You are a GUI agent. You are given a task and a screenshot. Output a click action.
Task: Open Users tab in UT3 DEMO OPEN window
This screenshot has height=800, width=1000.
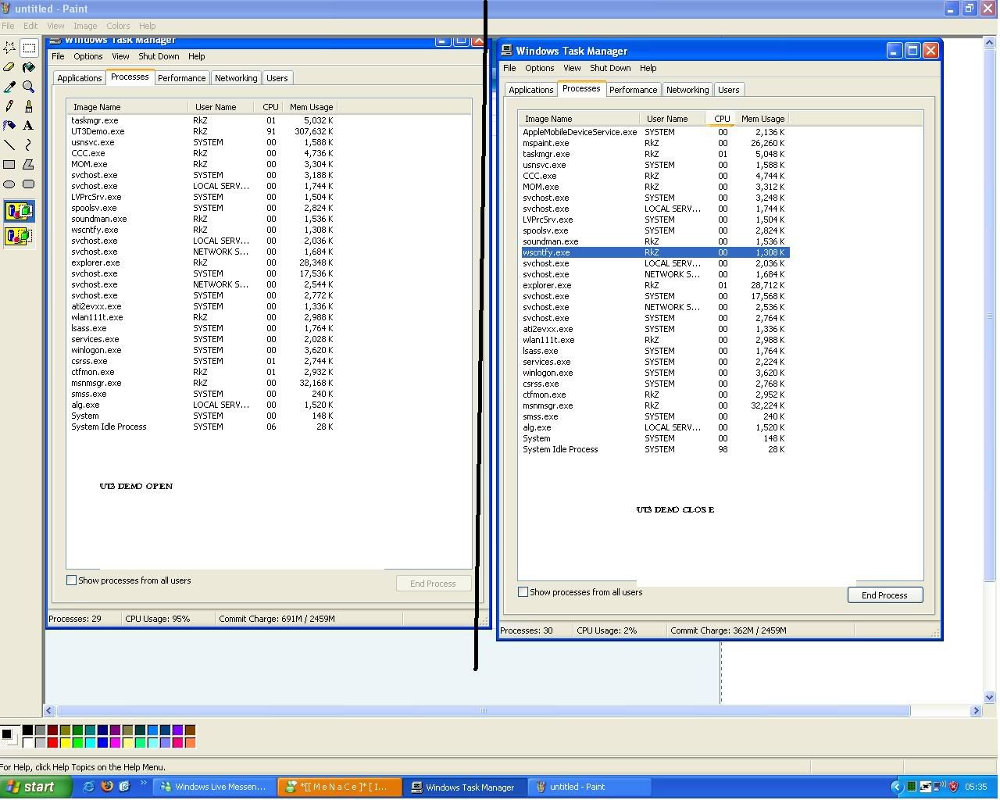(277, 78)
